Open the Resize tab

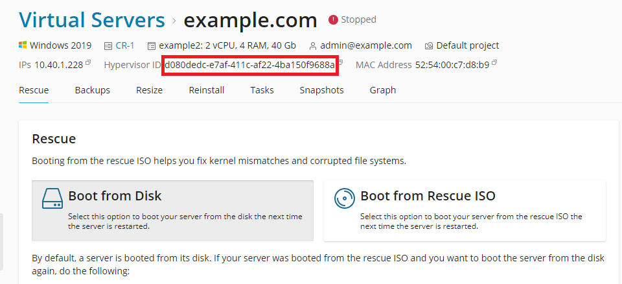tap(149, 90)
